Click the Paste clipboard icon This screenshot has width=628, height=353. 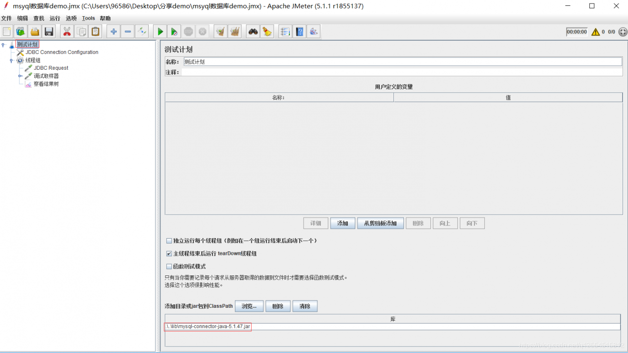coord(96,32)
